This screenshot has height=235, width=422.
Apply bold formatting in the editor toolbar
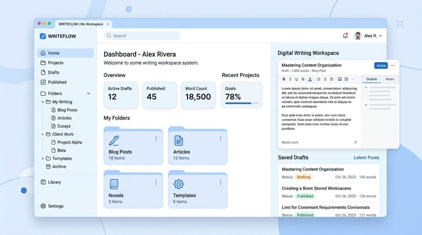[284, 79]
